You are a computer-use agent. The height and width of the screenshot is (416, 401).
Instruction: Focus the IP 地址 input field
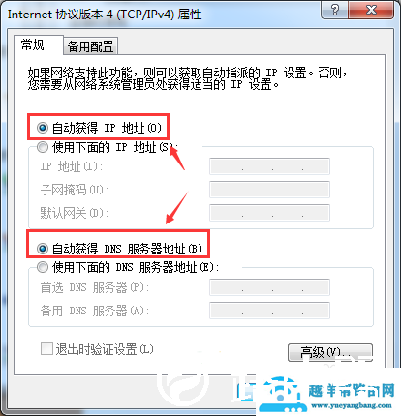269,166
